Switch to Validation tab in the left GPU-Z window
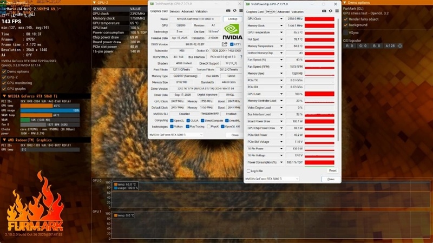Image resolution: width=433 pixels, height=243 pixels. [x=201, y=11]
